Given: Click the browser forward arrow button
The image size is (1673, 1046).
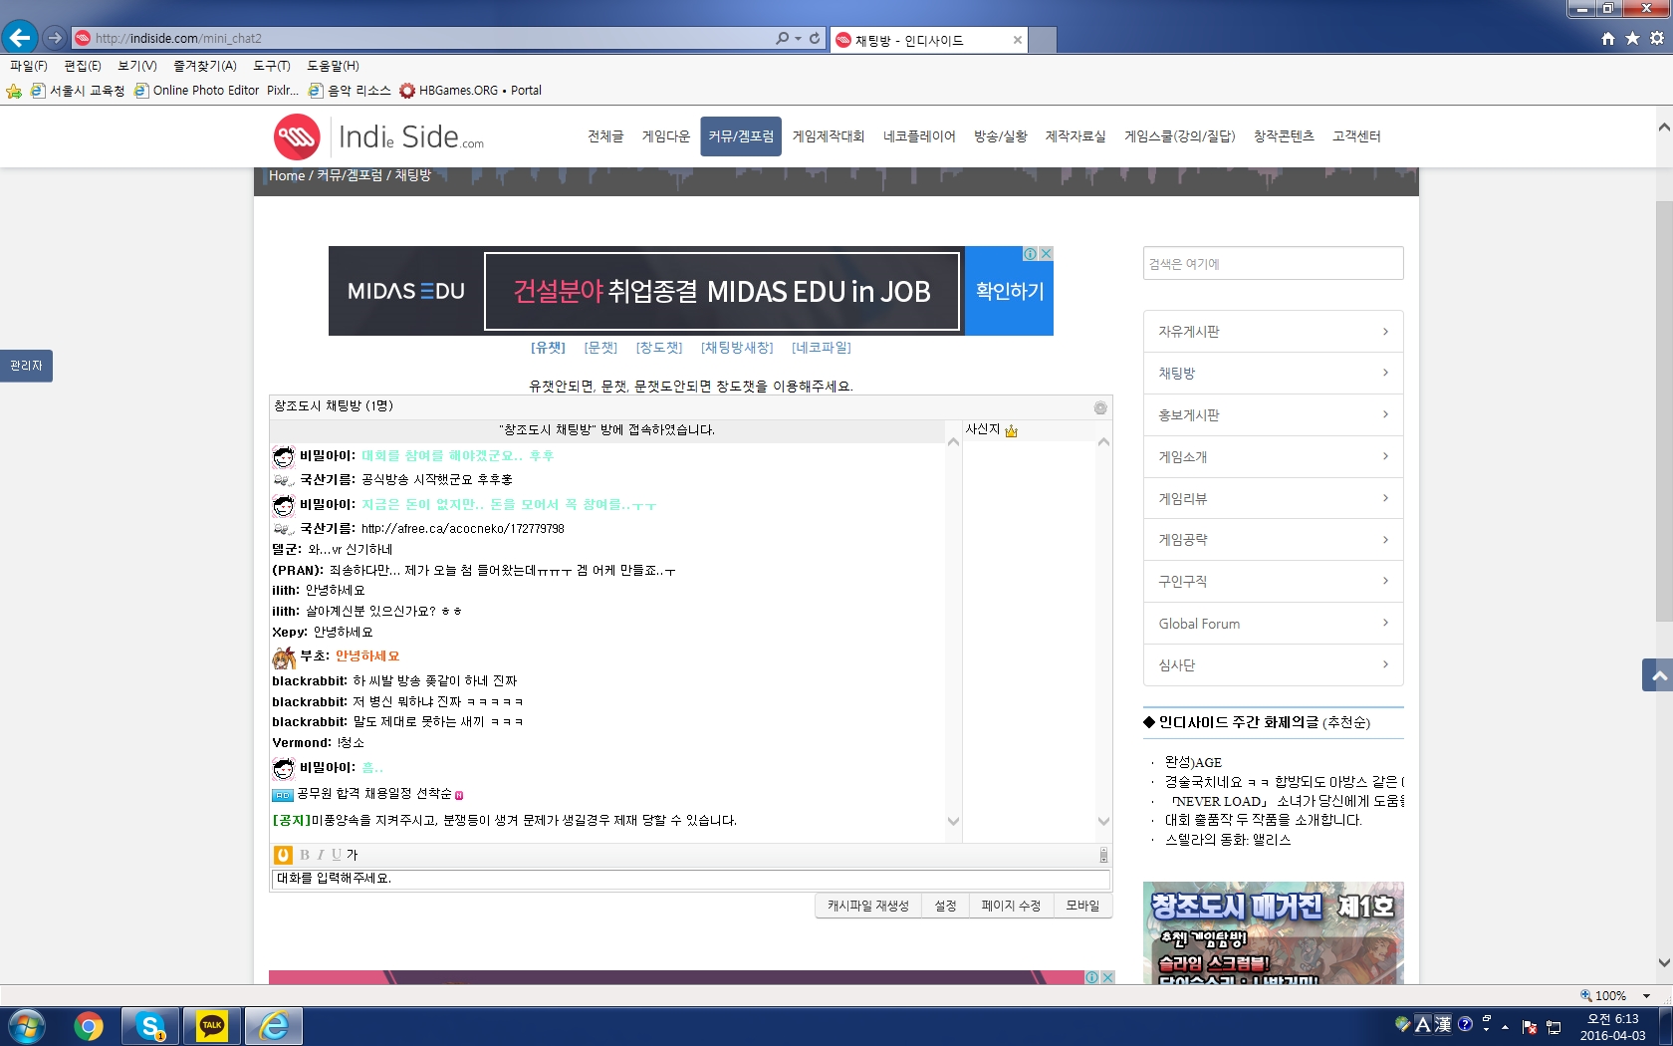Looking at the screenshot, I should click(55, 38).
